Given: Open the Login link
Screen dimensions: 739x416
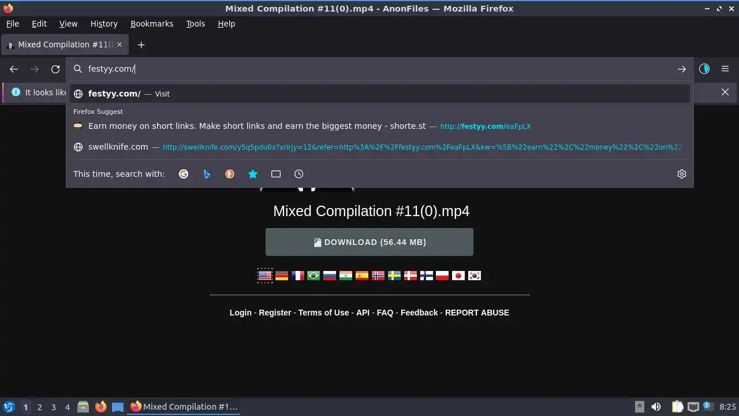Looking at the screenshot, I should click(x=241, y=313).
